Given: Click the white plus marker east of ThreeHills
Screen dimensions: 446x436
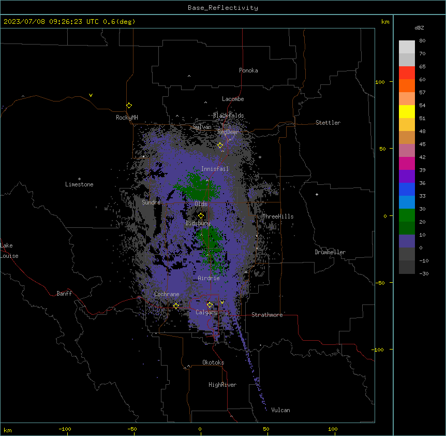Looking at the screenshot, I should pyautogui.click(x=317, y=194).
